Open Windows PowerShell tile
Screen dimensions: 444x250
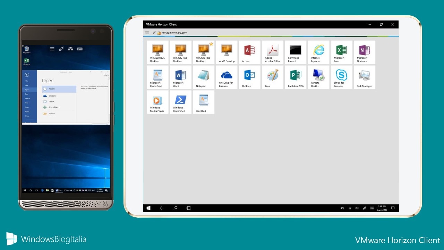tap(181, 102)
